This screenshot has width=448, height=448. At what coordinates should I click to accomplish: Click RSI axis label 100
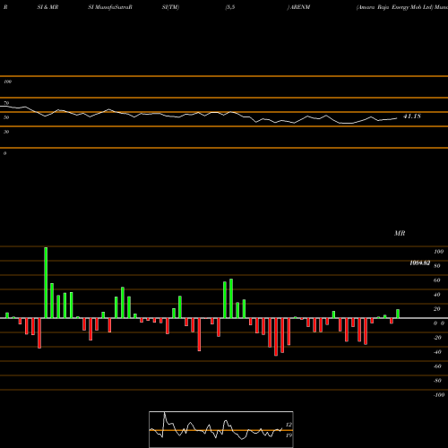(7, 82)
